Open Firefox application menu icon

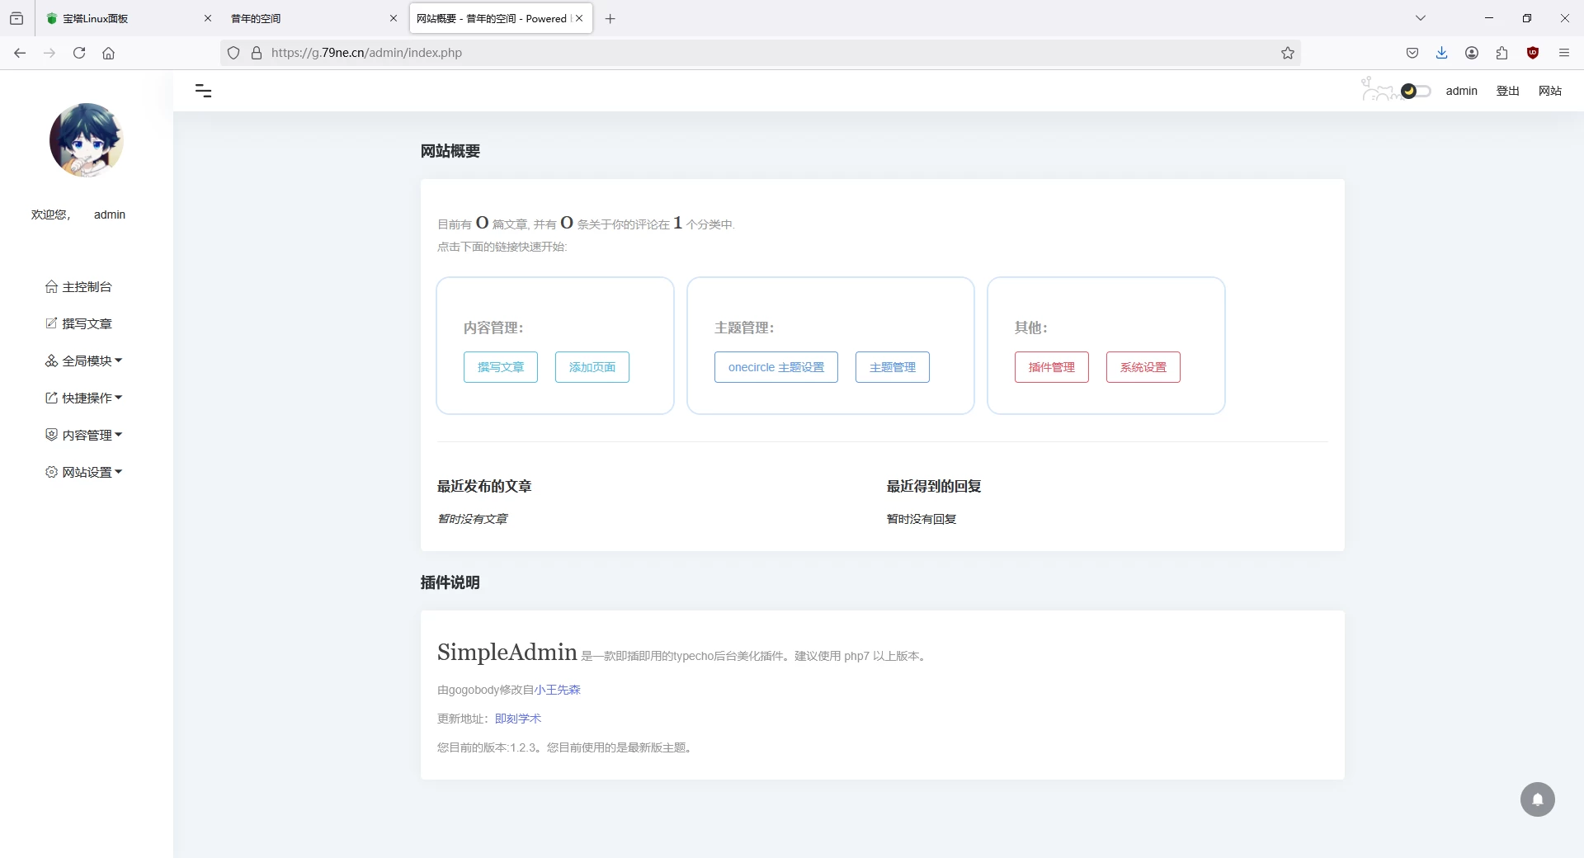click(x=1563, y=53)
